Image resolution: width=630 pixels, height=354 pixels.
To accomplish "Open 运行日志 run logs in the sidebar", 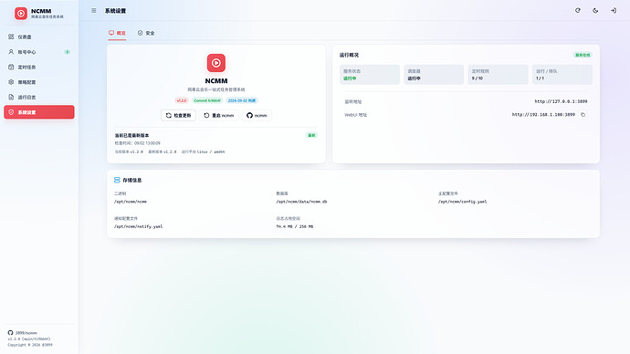I will 39,97.
